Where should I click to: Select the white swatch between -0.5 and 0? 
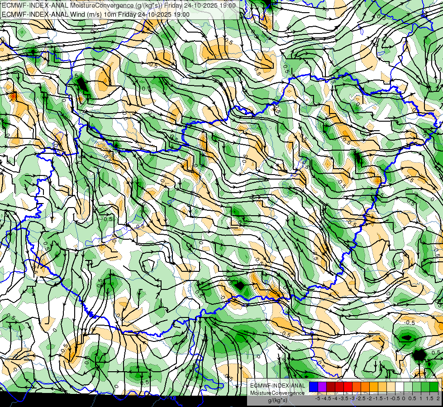pyautogui.click(x=400, y=387)
